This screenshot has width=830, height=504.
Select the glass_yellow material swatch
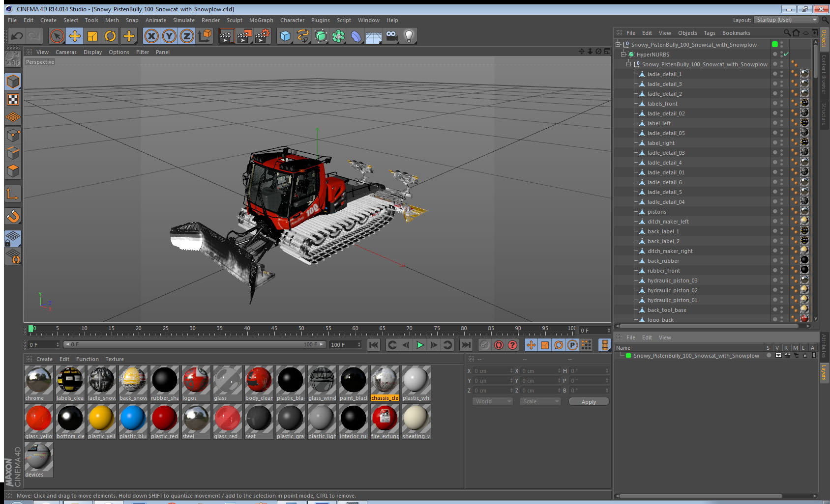tap(38, 421)
